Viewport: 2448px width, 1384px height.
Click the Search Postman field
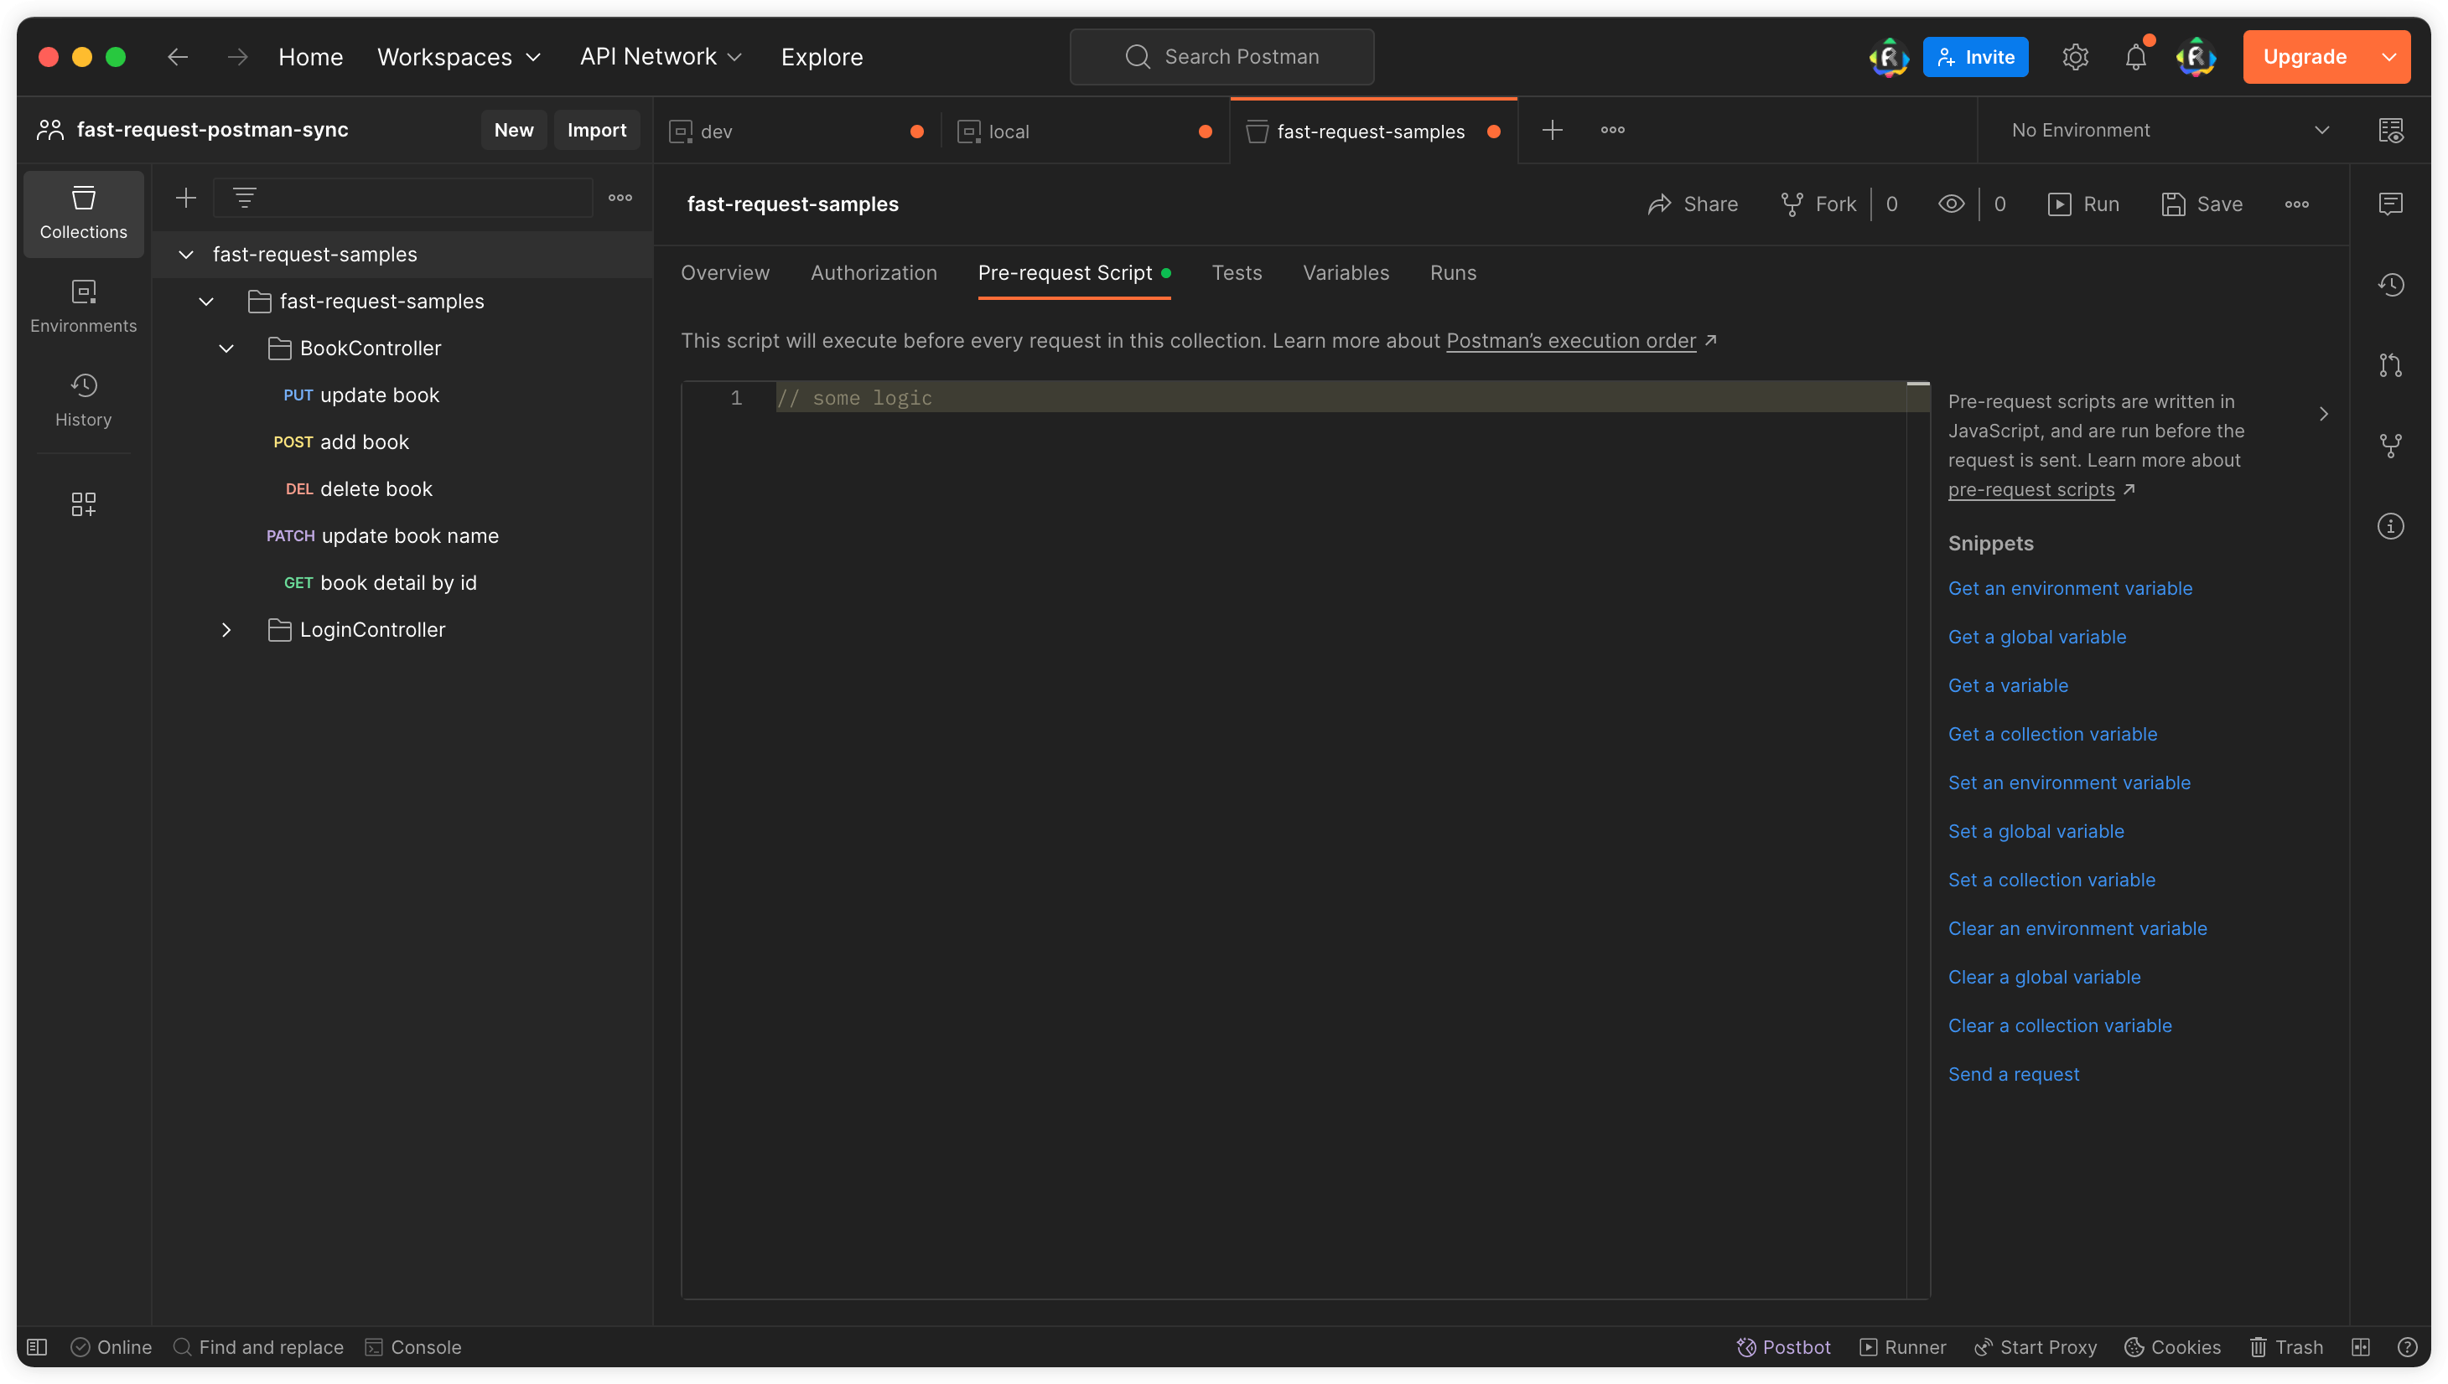tap(1222, 57)
